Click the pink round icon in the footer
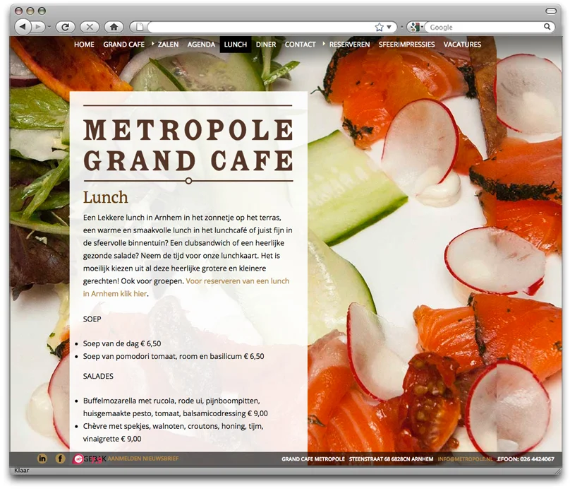The image size is (582, 496). pos(78,459)
